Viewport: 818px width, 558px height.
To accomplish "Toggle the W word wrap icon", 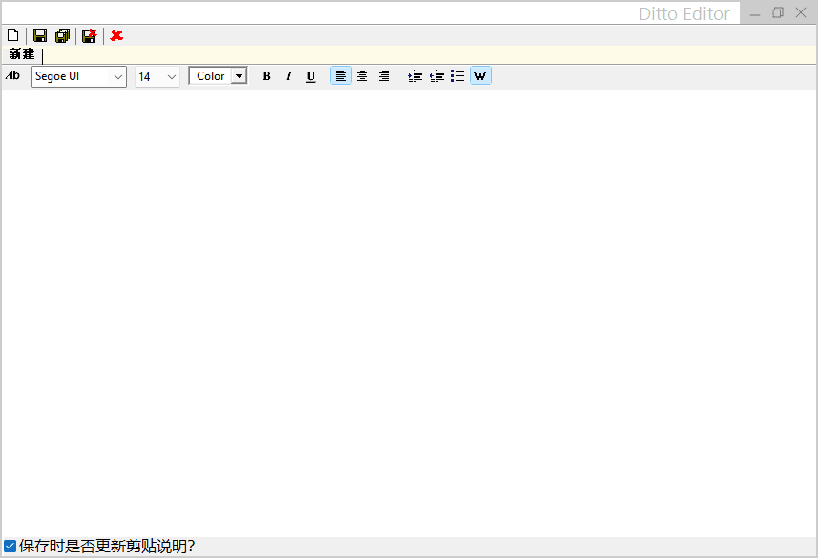I will 480,75.
